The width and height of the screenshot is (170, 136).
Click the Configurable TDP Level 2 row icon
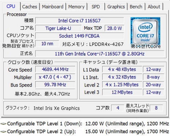3,132
